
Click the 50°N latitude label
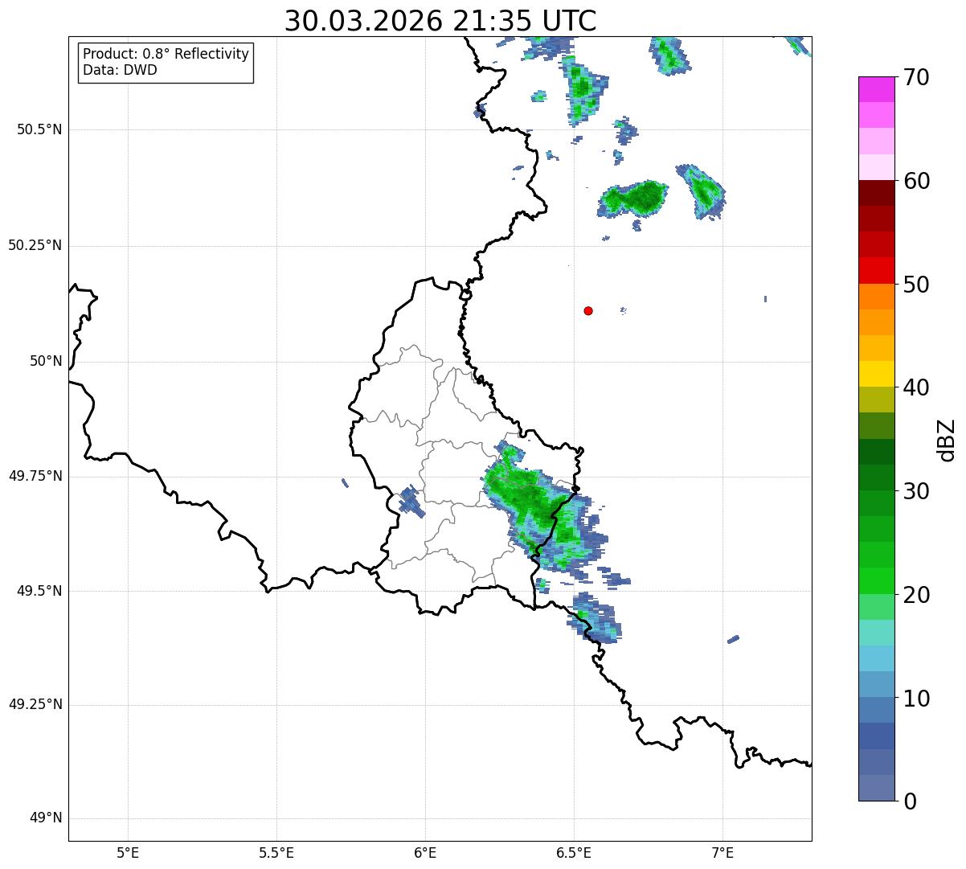pyautogui.click(x=46, y=361)
